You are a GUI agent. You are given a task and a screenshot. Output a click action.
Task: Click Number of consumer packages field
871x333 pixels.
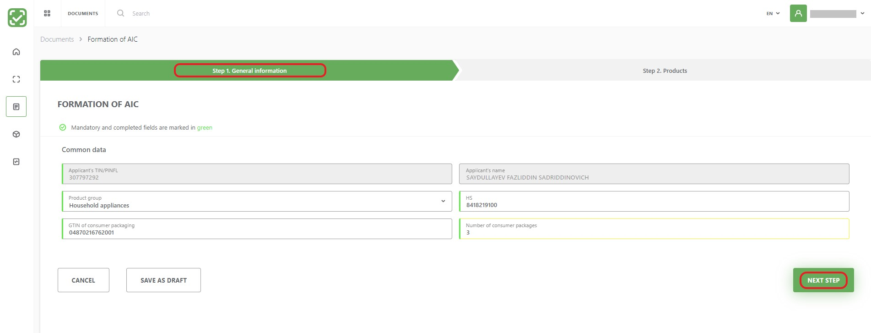click(654, 229)
